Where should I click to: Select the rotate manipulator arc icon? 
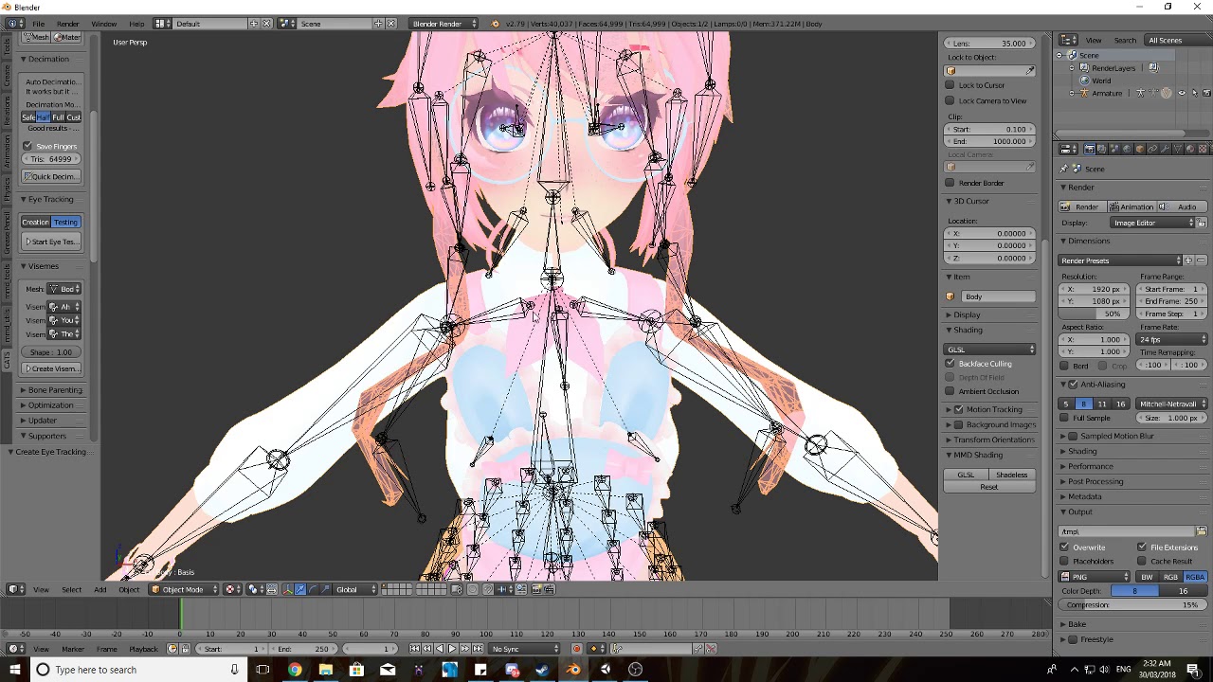pyautogui.click(x=313, y=589)
